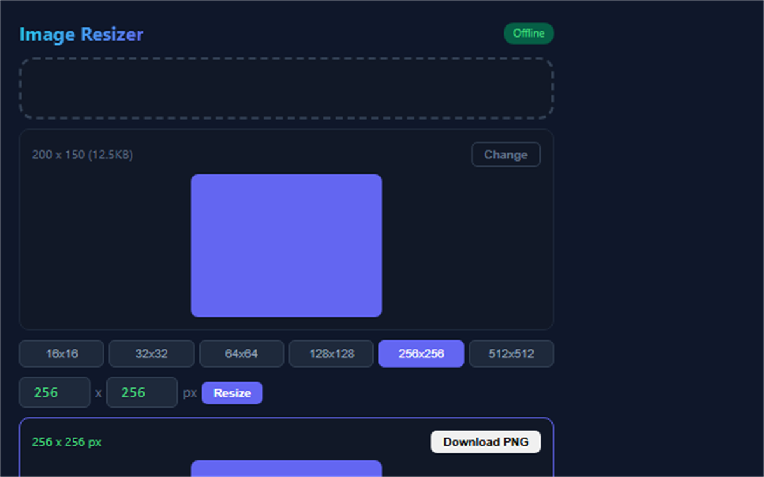764x477 pixels.
Task: Click the Change image button
Action: (x=506, y=155)
